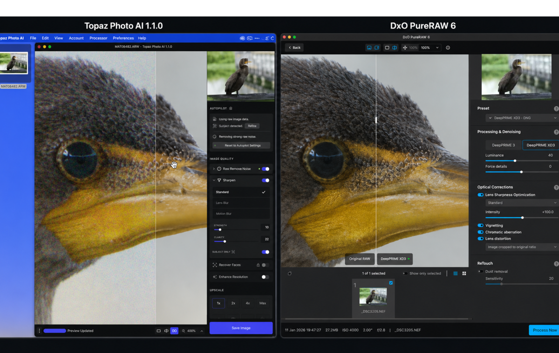Open the DxO 100% zoom dropdown
559x353 pixels.
pos(430,47)
